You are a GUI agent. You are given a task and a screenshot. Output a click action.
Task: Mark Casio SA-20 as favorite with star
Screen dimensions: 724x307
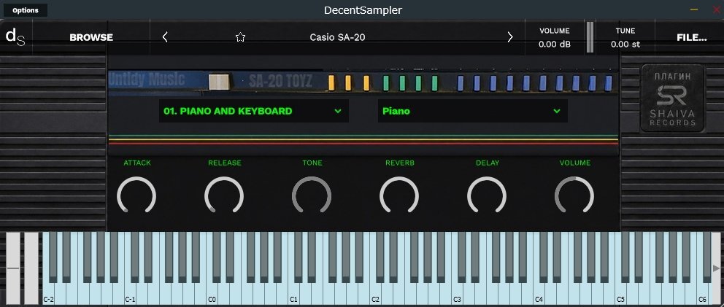pos(240,37)
